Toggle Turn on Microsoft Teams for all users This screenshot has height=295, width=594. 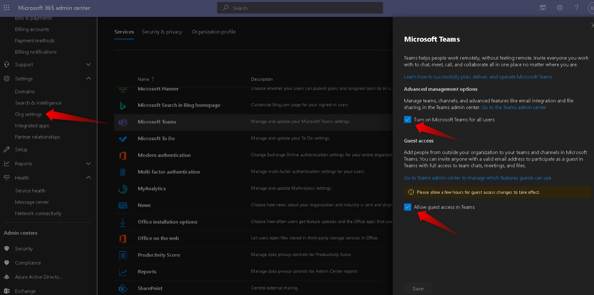[x=407, y=120]
